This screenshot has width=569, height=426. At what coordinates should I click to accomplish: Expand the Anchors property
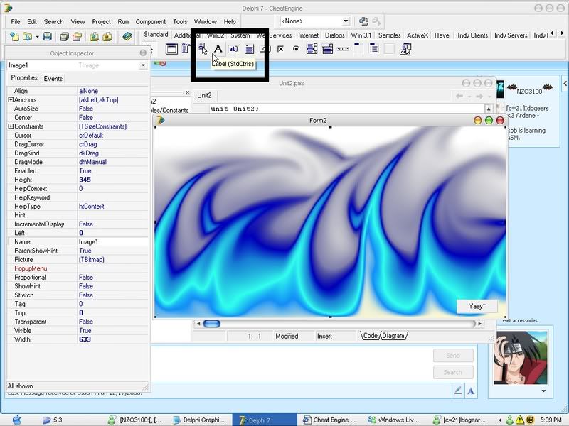pyautogui.click(x=11, y=100)
